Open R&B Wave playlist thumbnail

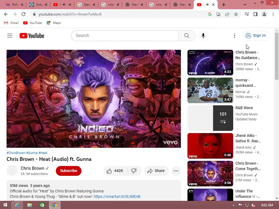click(210, 118)
